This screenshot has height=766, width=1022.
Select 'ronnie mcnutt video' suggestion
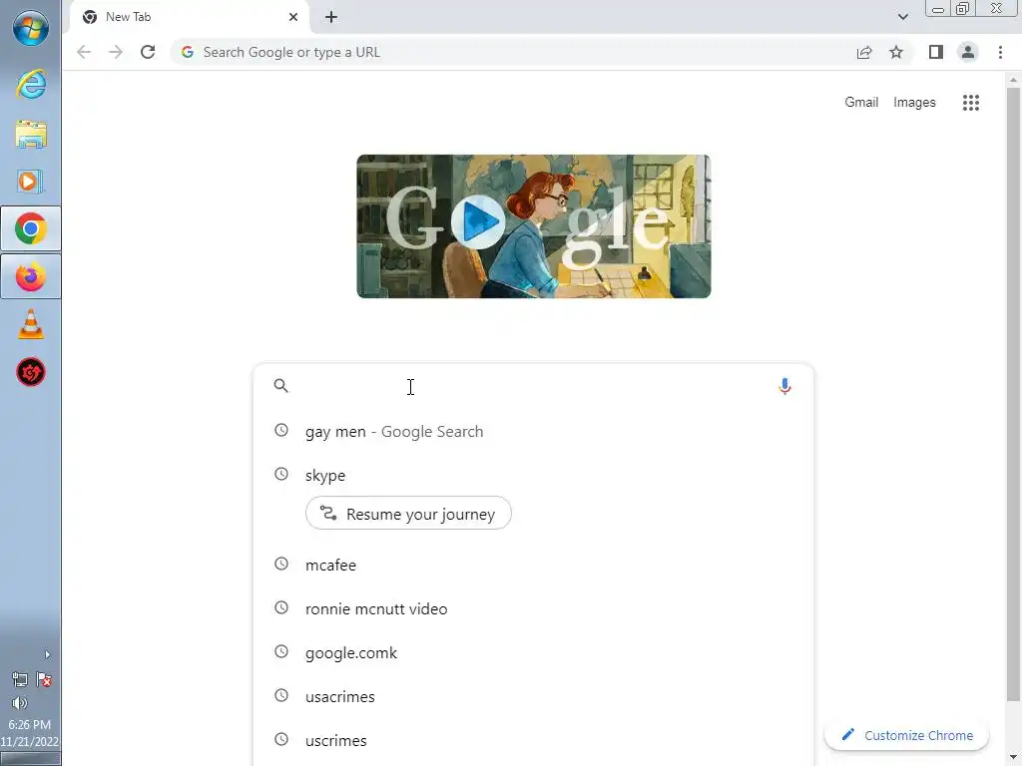(533, 608)
